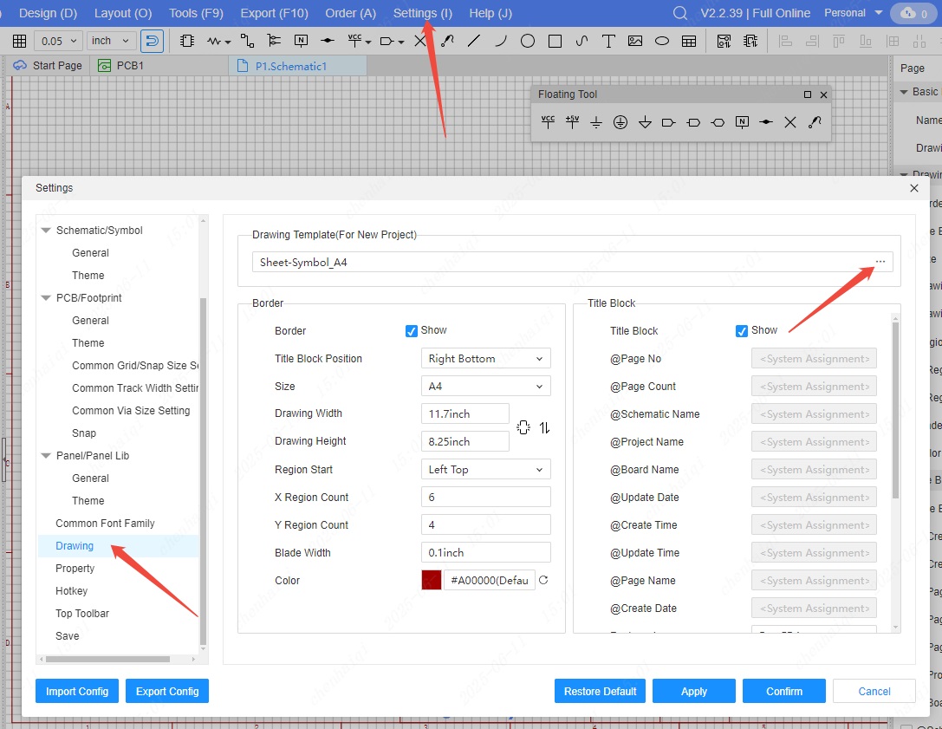Select the rectangle shape tool in toolbar

pos(555,41)
